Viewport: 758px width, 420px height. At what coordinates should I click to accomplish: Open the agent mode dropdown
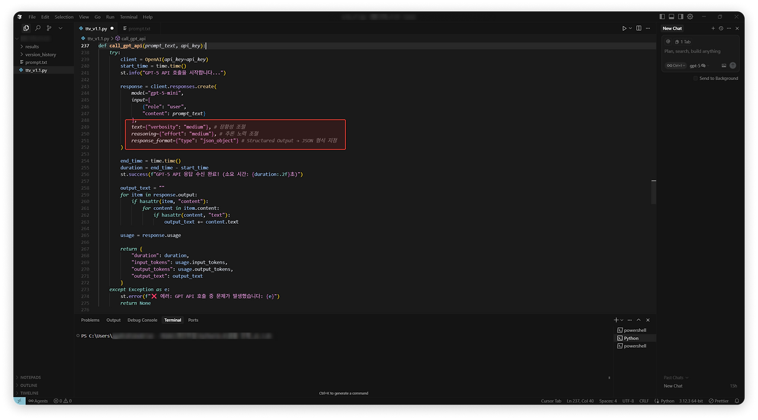coord(675,66)
